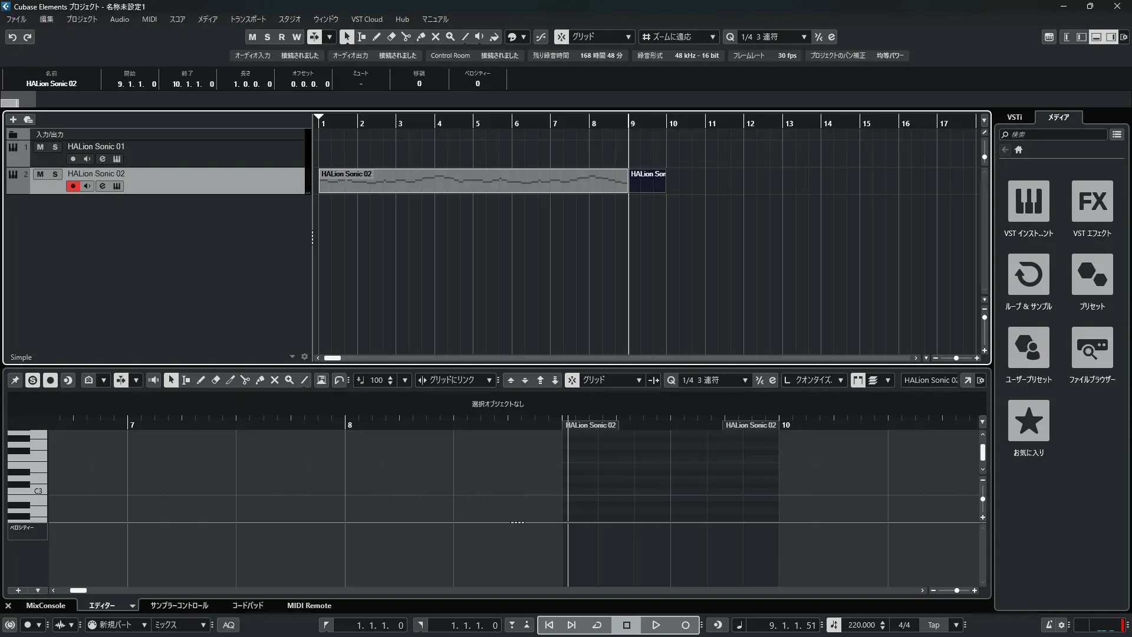Screen dimensions: 1132x637
Task: Toggle record enable on HALion Sonic 02
Action: pyautogui.click(x=73, y=186)
